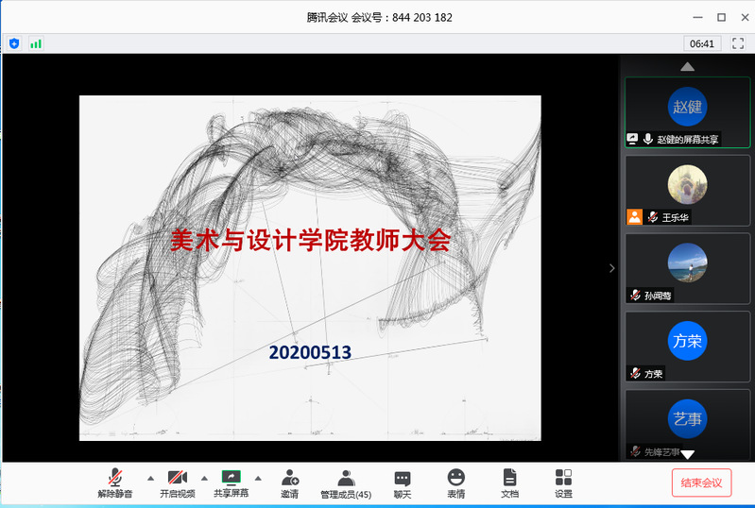
Task: Open the Documents (文档) panel
Action: point(509,483)
